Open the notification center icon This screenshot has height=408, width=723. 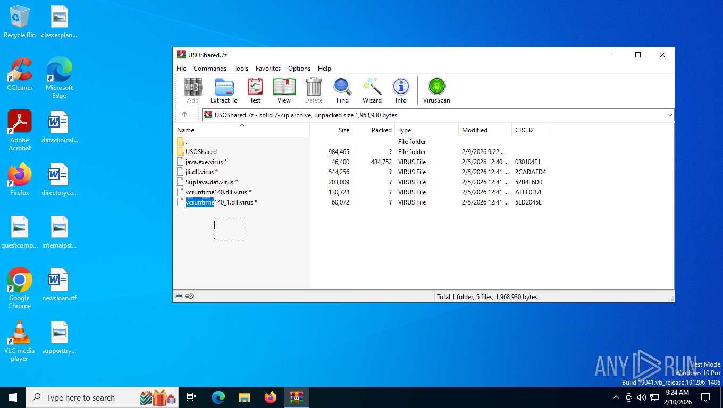[x=705, y=397]
